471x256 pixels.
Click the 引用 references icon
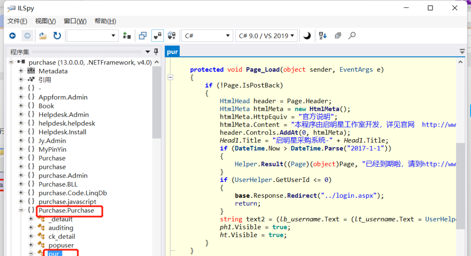pos(31,79)
